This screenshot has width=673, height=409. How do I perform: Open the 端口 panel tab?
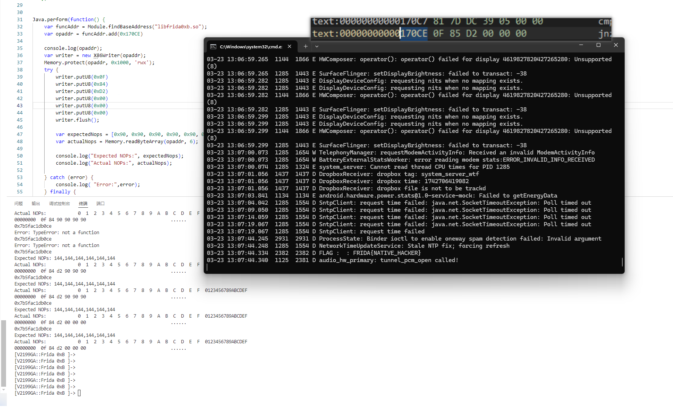click(x=100, y=204)
